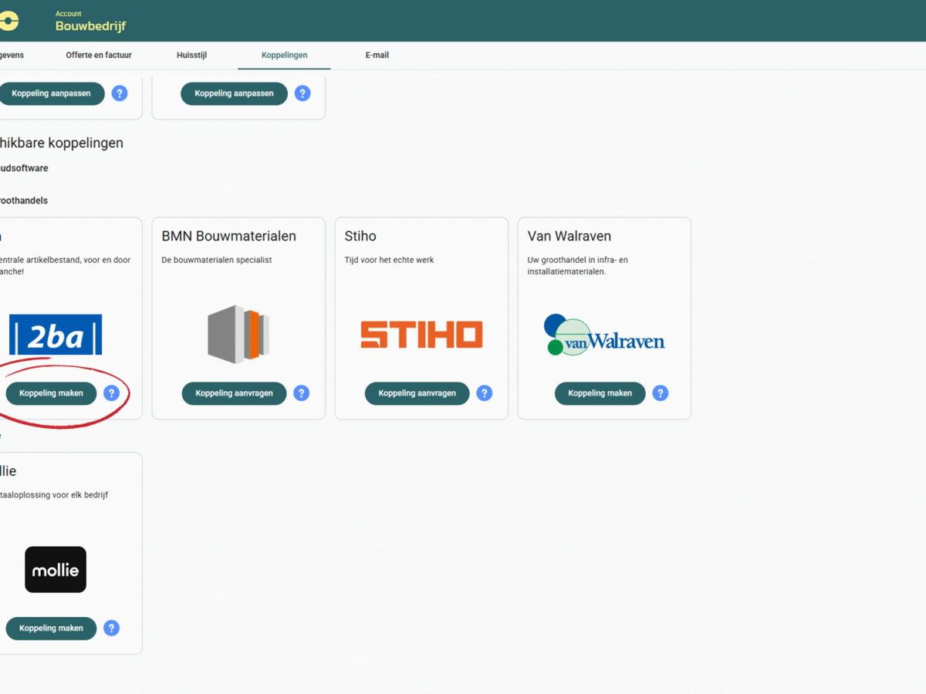Viewport: 926px width, 694px height.
Task: Open help for the Van Walraven koppeling
Action: click(x=660, y=393)
